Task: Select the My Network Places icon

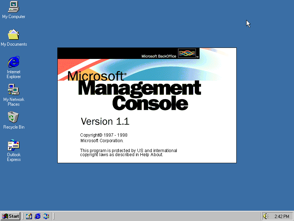Action: click(x=14, y=90)
